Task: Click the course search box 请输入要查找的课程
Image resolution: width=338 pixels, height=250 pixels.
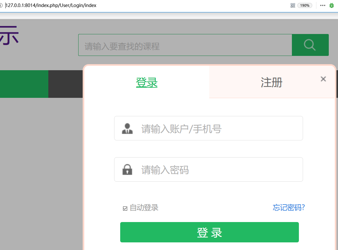Action: [185, 45]
